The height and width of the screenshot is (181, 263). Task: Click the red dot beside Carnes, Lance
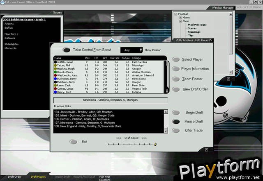pos(55,89)
